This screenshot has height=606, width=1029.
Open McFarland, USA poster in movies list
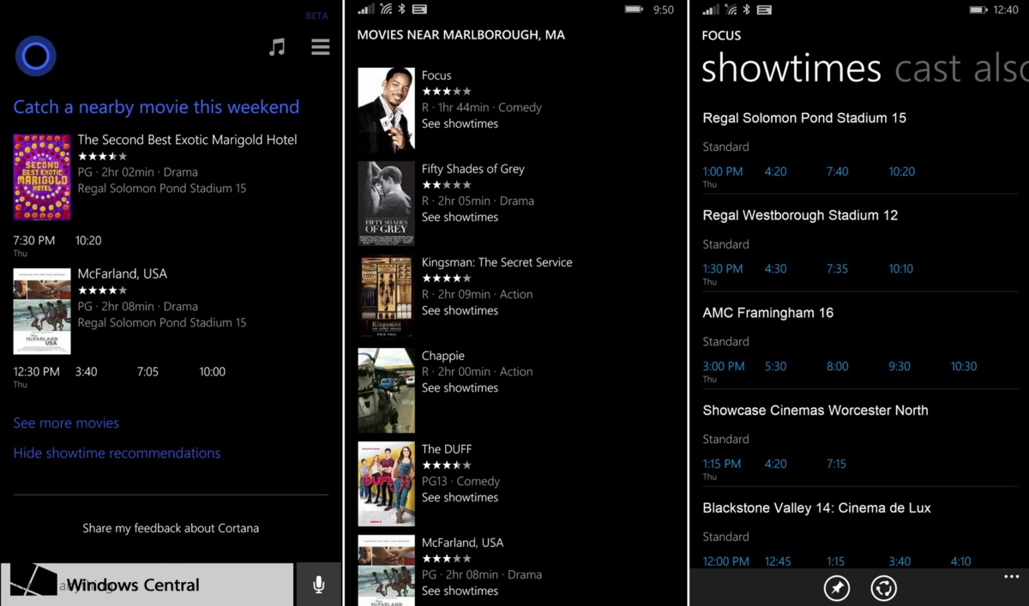click(386, 570)
